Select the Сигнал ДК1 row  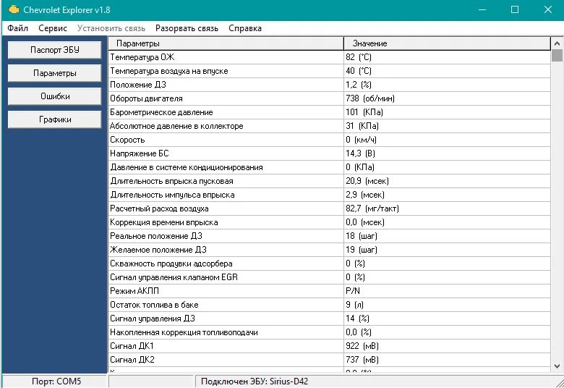[330, 346]
